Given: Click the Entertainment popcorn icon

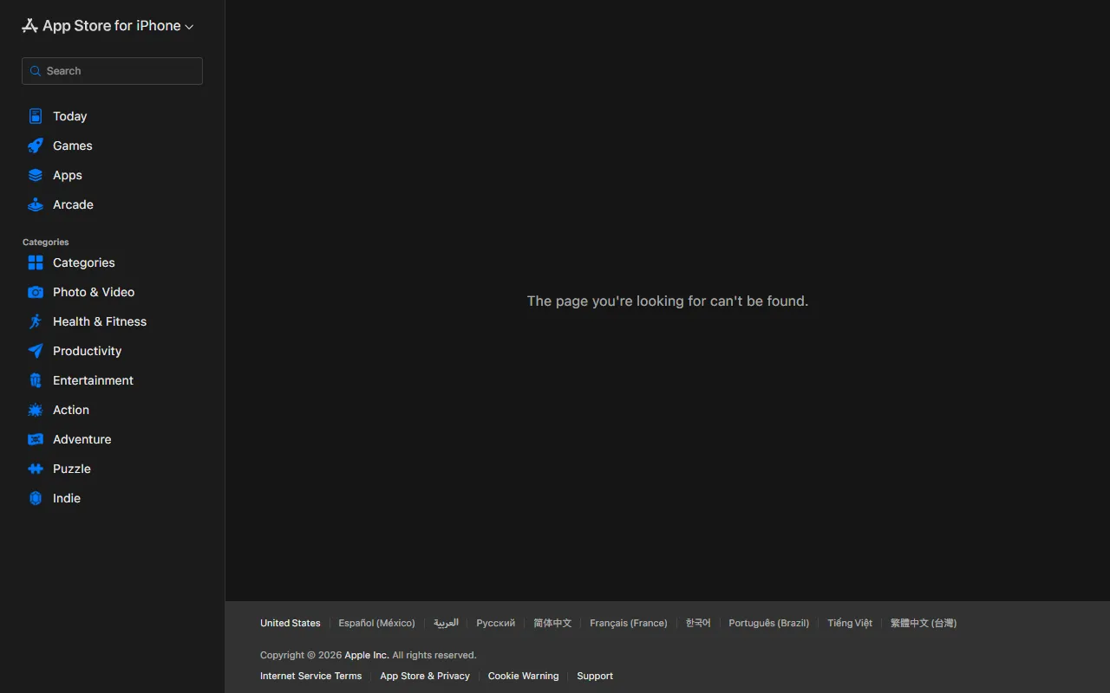Looking at the screenshot, I should 36,380.
